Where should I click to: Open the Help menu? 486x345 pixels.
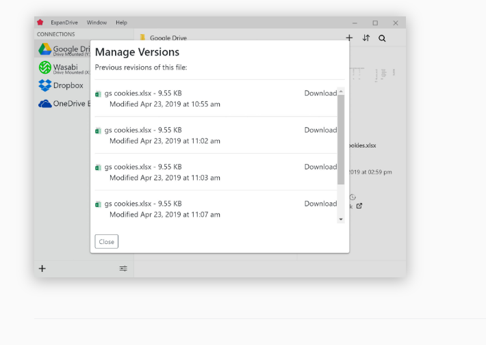[121, 23]
